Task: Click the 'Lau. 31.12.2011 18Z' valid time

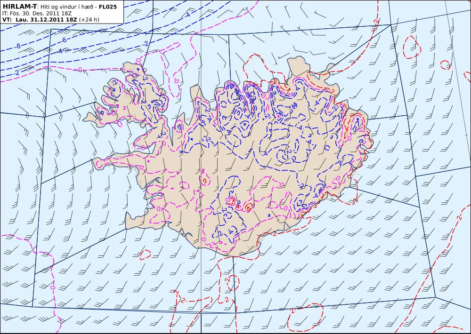Action: point(46,20)
